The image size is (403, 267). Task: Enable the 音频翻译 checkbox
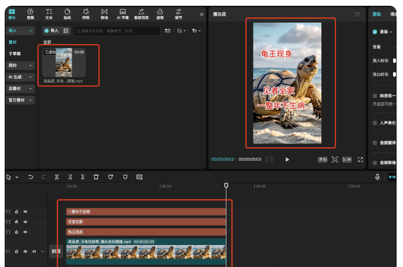pyautogui.click(x=375, y=142)
